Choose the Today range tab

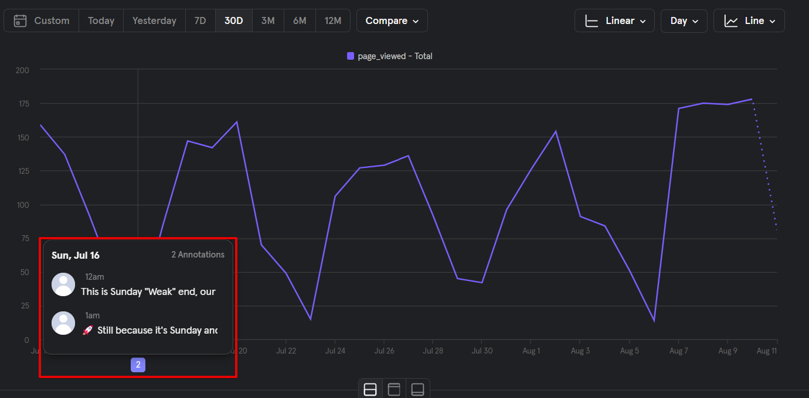tap(101, 20)
